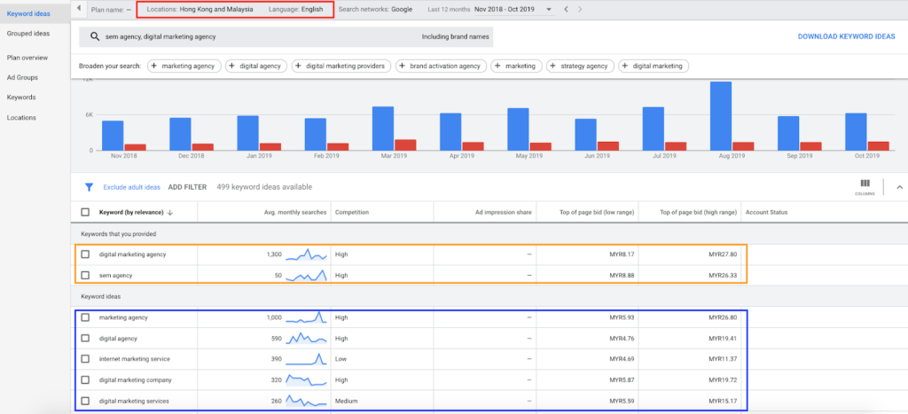Switch to Plan overview page

pos(27,58)
